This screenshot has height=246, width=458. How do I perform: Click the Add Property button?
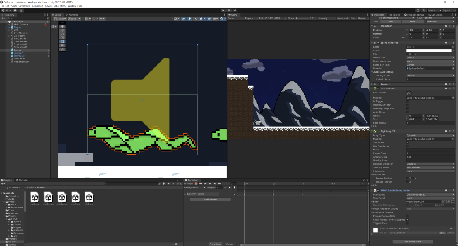point(210,199)
